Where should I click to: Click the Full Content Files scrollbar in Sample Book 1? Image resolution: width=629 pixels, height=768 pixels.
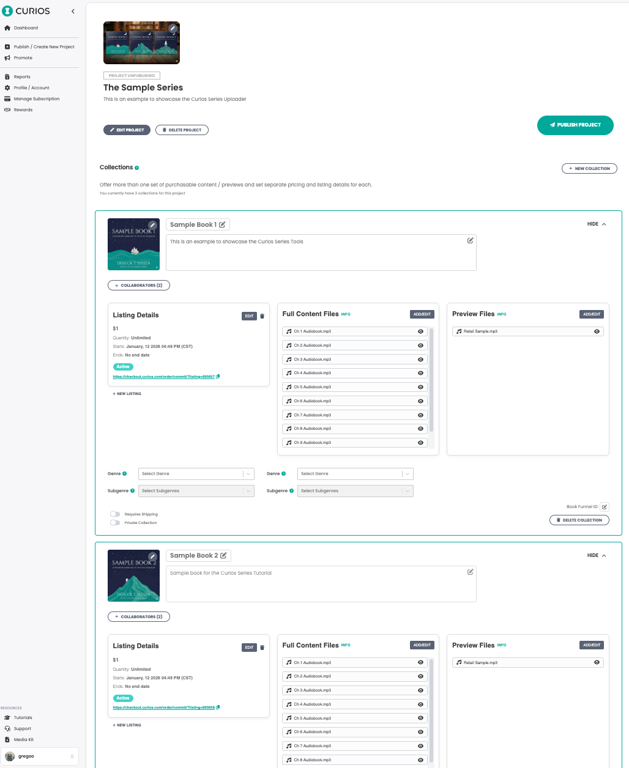click(431, 379)
